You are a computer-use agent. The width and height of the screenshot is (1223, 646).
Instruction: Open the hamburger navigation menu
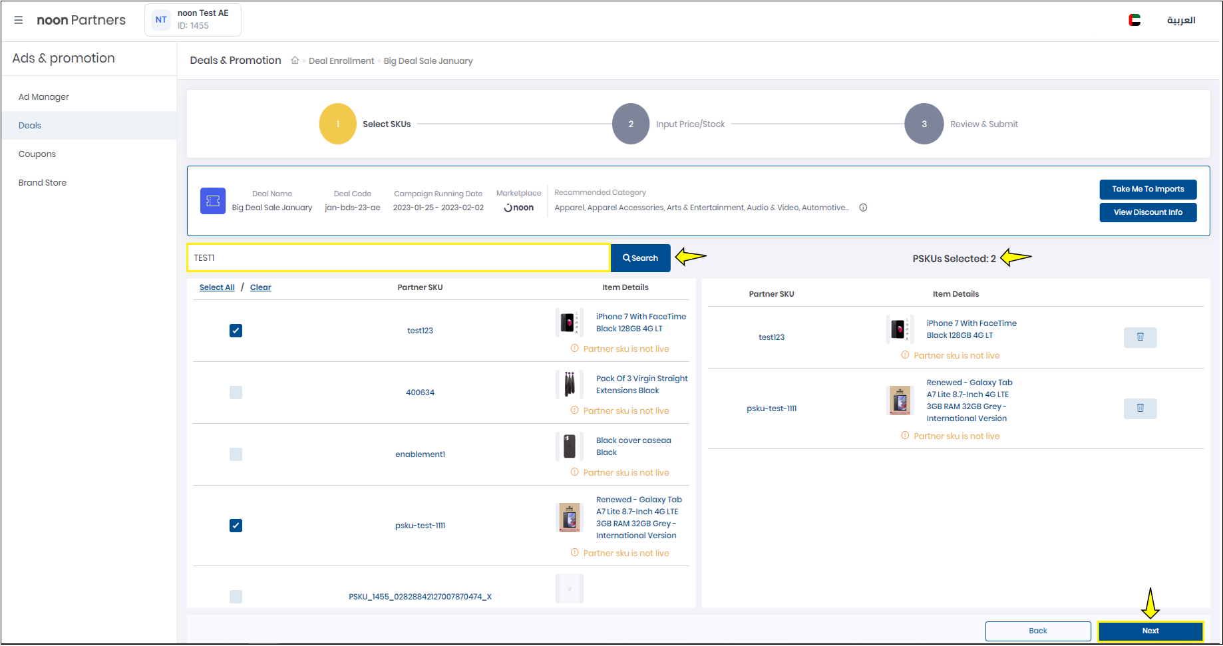(x=19, y=20)
